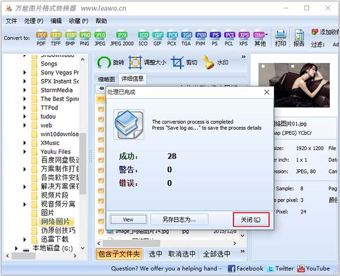Apply the 水印 watermark stamp tool
340x276 pixels.
click(215, 63)
